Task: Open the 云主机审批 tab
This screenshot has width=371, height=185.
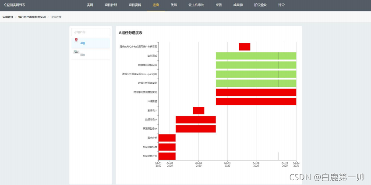Action: point(196,5)
